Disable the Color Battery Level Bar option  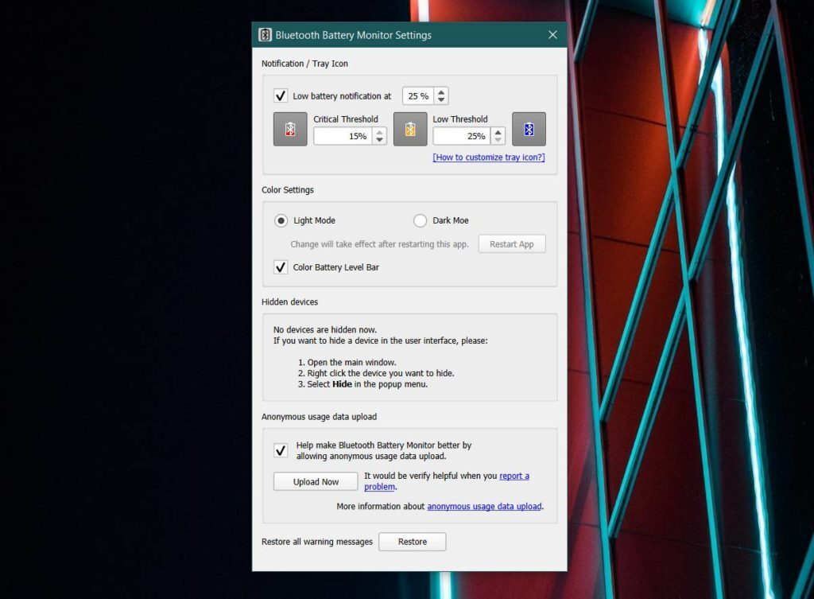pos(280,267)
